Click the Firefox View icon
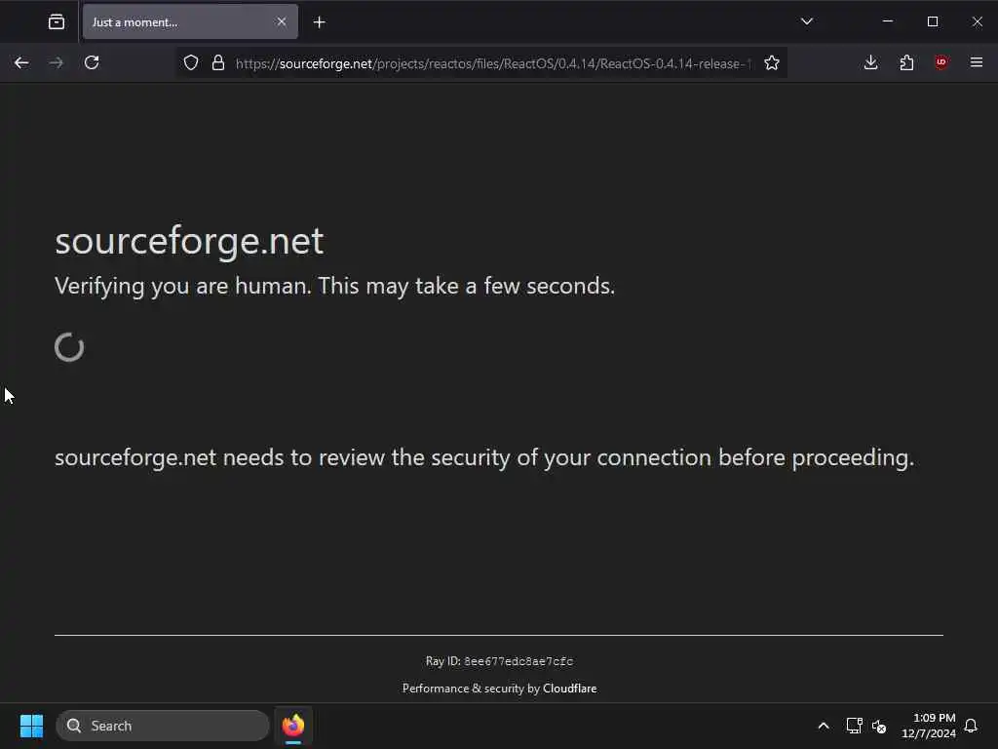 [x=57, y=21]
